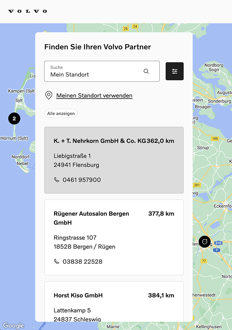The image size is (232, 330).
Task: Expand the Horst Kiso GmbH entry
Action: [114, 302]
